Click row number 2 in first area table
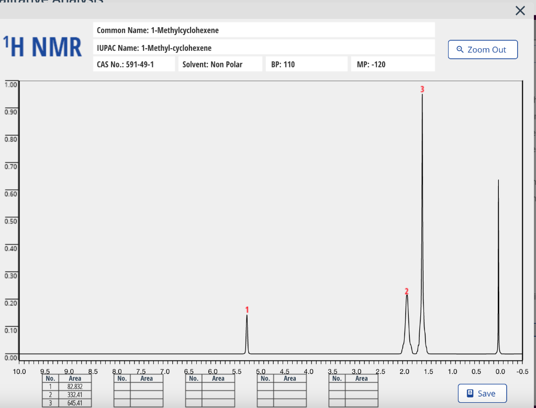This screenshot has width=536, height=408. [x=51, y=395]
